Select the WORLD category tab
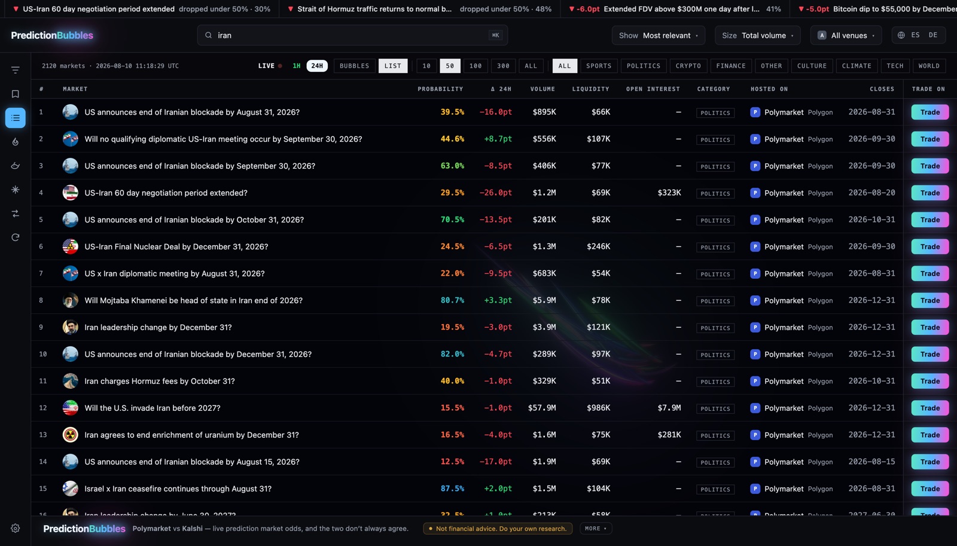 (929, 66)
